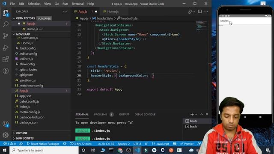Image resolution: width=274 pixels, height=154 pixels.
Task: Select the first bash terminal instance
Action: [197, 121]
